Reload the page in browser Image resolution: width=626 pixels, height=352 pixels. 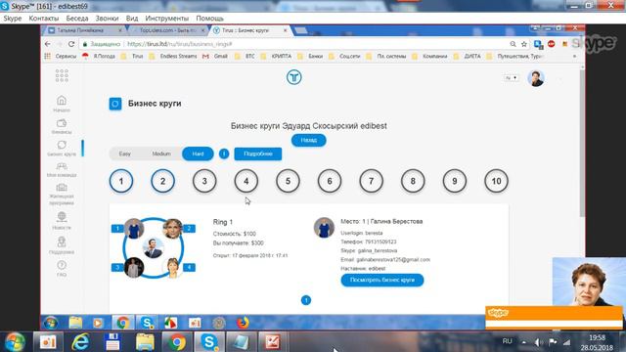pos(71,44)
